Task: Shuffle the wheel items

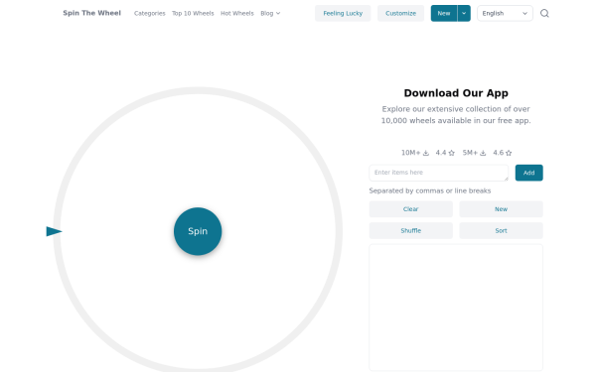Action: click(410, 231)
